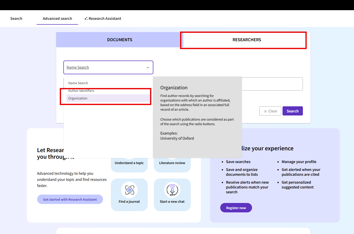Click the Name Search combo box
354x234 pixels.
[104, 67]
